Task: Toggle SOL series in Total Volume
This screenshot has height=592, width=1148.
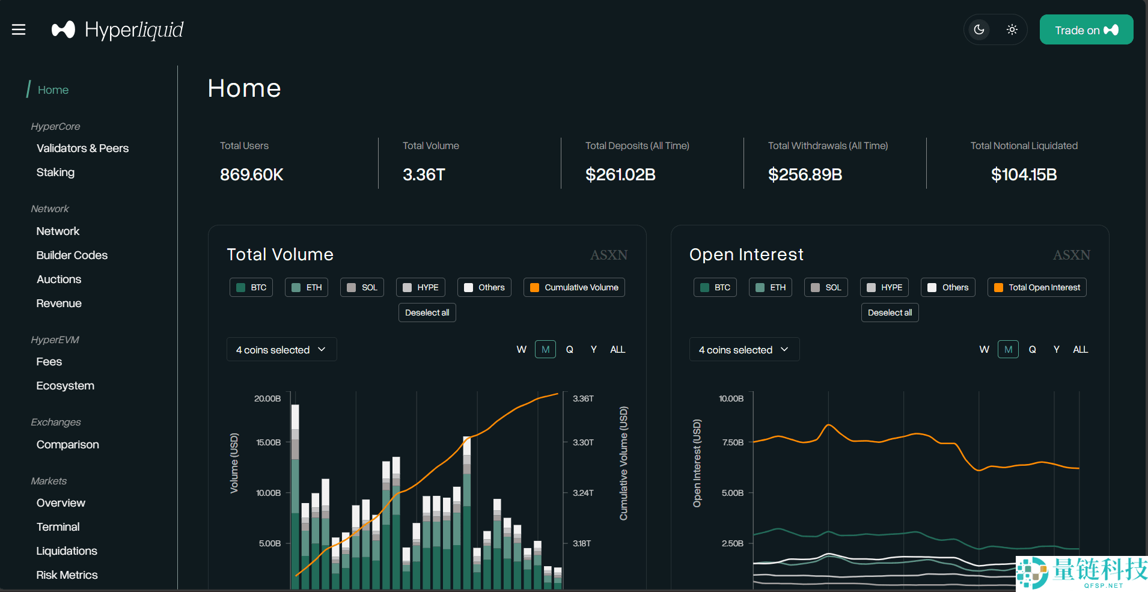Action: pyautogui.click(x=362, y=287)
